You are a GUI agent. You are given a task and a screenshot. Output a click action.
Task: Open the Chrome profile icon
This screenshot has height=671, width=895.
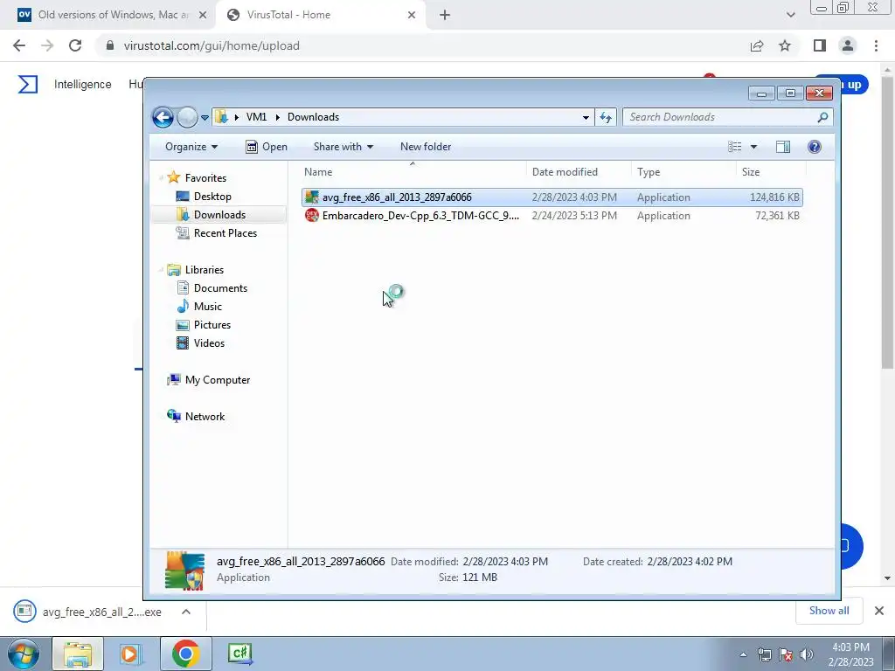click(848, 45)
